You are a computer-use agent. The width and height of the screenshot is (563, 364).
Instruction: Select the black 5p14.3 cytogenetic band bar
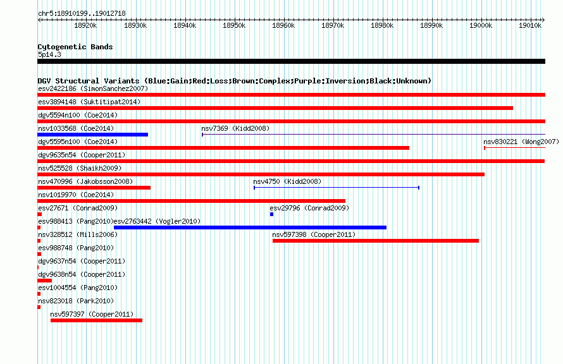pos(291,61)
